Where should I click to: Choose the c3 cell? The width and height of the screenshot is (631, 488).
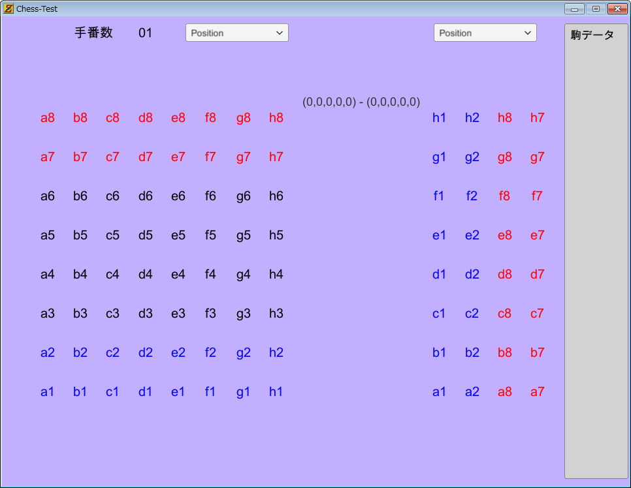pyautogui.click(x=112, y=313)
